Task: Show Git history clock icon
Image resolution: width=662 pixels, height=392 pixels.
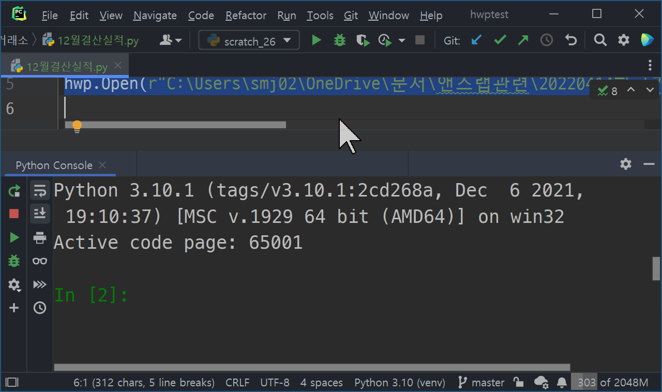Action: point(547,40)
